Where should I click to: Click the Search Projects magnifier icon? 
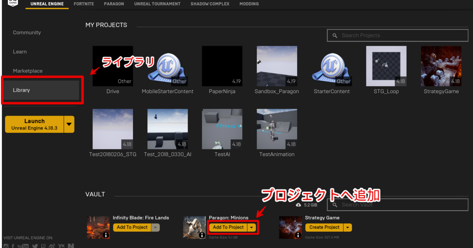tap(335, 35)
